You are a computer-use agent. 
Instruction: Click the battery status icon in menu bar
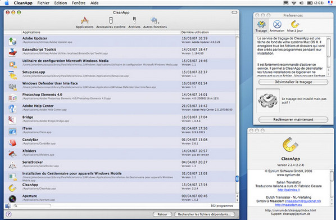[x=310, y=3]
